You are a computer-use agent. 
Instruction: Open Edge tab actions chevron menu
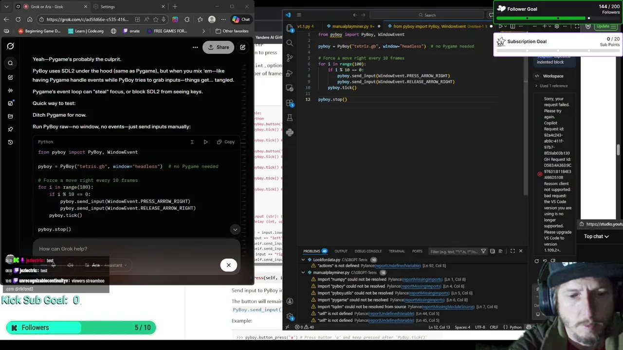point(6,7)
